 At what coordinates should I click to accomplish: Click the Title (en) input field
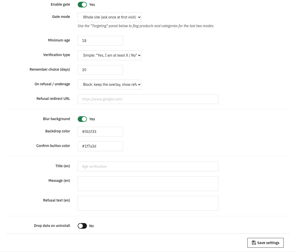148,166
